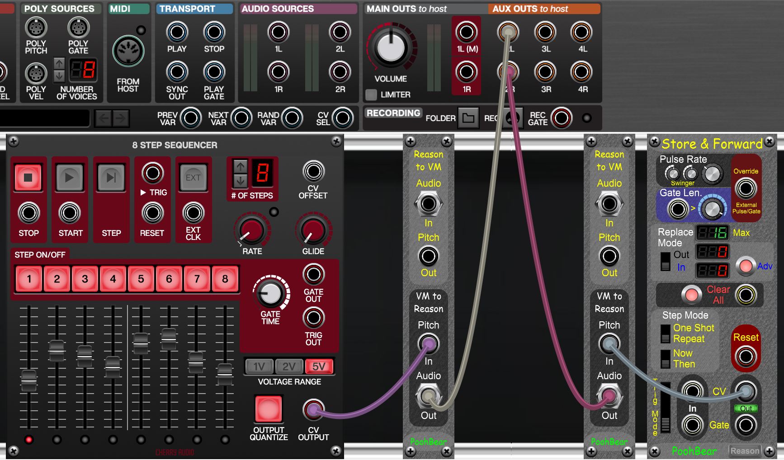Click the FROM HOST MIDI input connector
The image size is (784, 460).
(x=129, y=51)
